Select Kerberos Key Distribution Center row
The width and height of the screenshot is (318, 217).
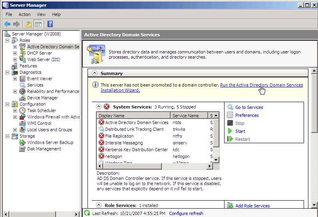click(155, 150)
